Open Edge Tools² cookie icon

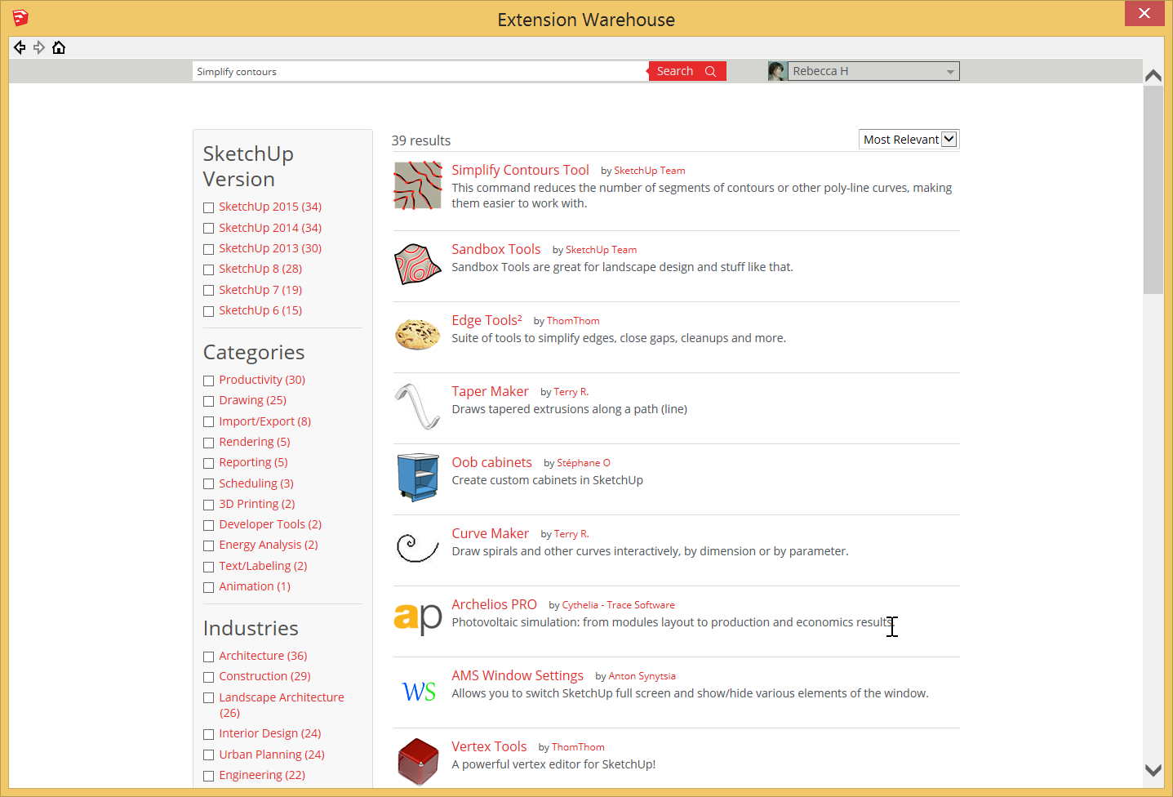(x=418, y=334)
